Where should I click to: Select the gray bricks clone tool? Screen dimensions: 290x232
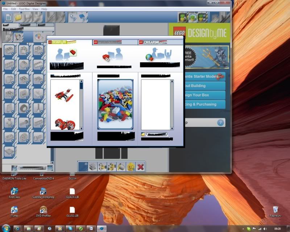point(93,167)
